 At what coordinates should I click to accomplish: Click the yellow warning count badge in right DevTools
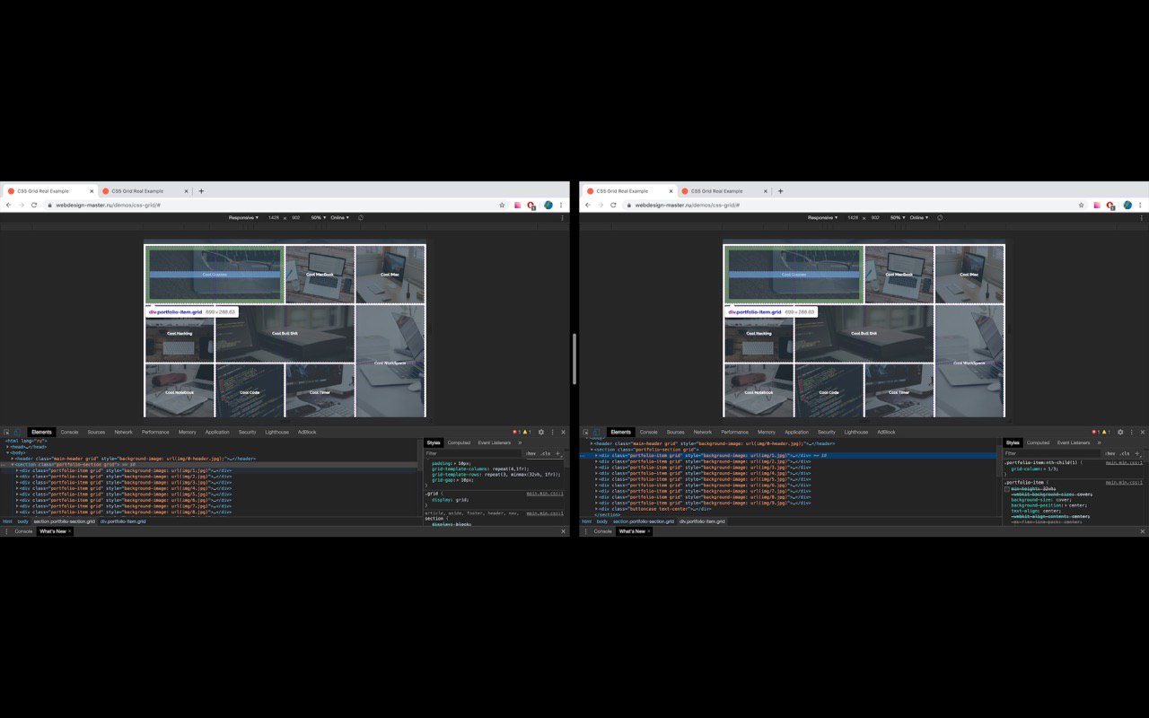point(1106,432)
